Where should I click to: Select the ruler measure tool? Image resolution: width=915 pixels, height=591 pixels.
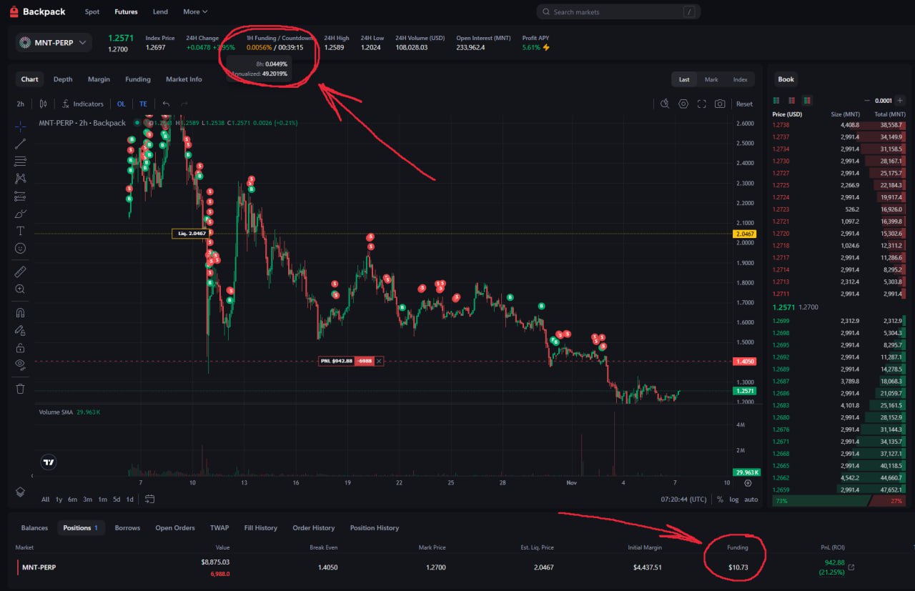click(x=20, y=272)
